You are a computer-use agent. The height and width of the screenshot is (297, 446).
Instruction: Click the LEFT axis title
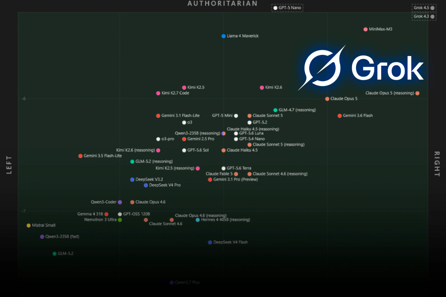pyautogui.click(x=9, y=165)
